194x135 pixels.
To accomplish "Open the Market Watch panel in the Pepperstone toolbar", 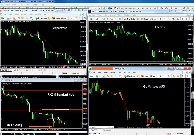I will [x=15, y=18].
